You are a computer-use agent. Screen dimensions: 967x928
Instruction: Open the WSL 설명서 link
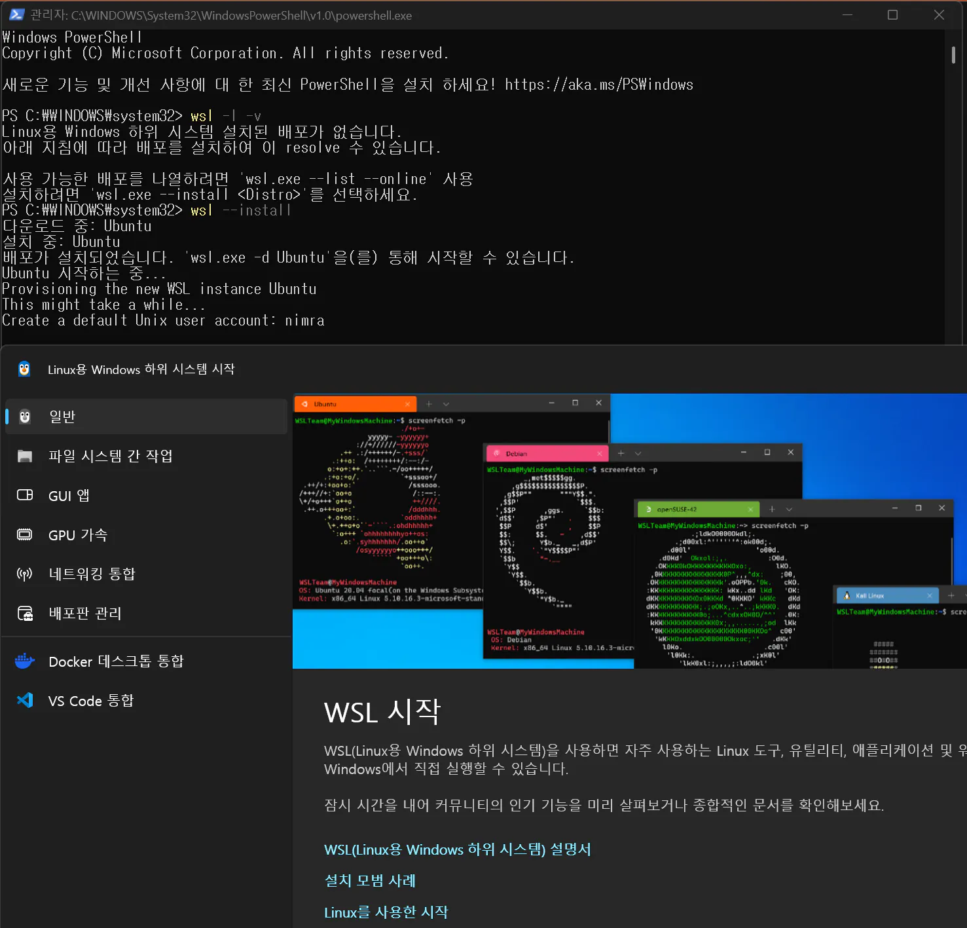coord(458,849)
